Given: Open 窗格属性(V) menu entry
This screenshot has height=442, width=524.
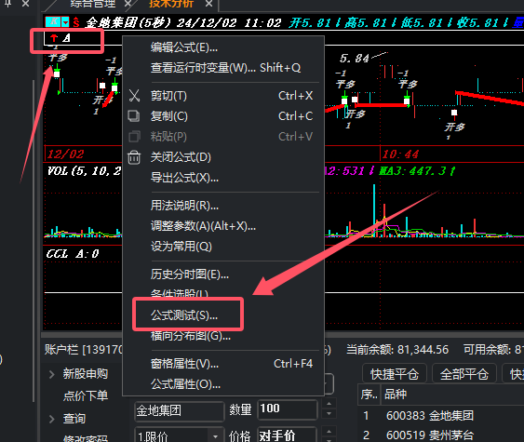Looking at the screenshot, I should click(x=184, y=364).
